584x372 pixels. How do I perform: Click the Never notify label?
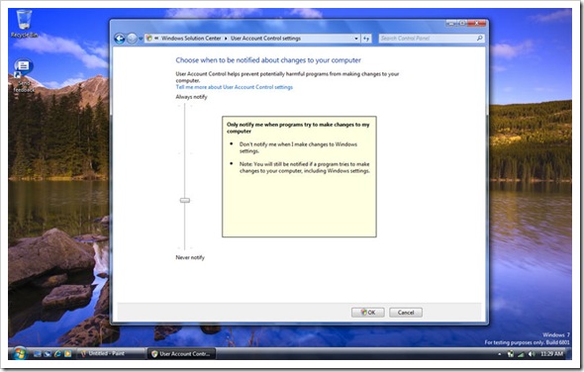tap(190, 257)
